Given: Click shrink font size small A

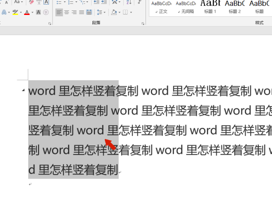Looking at the screenshot, I should click(x=6, y=2).
